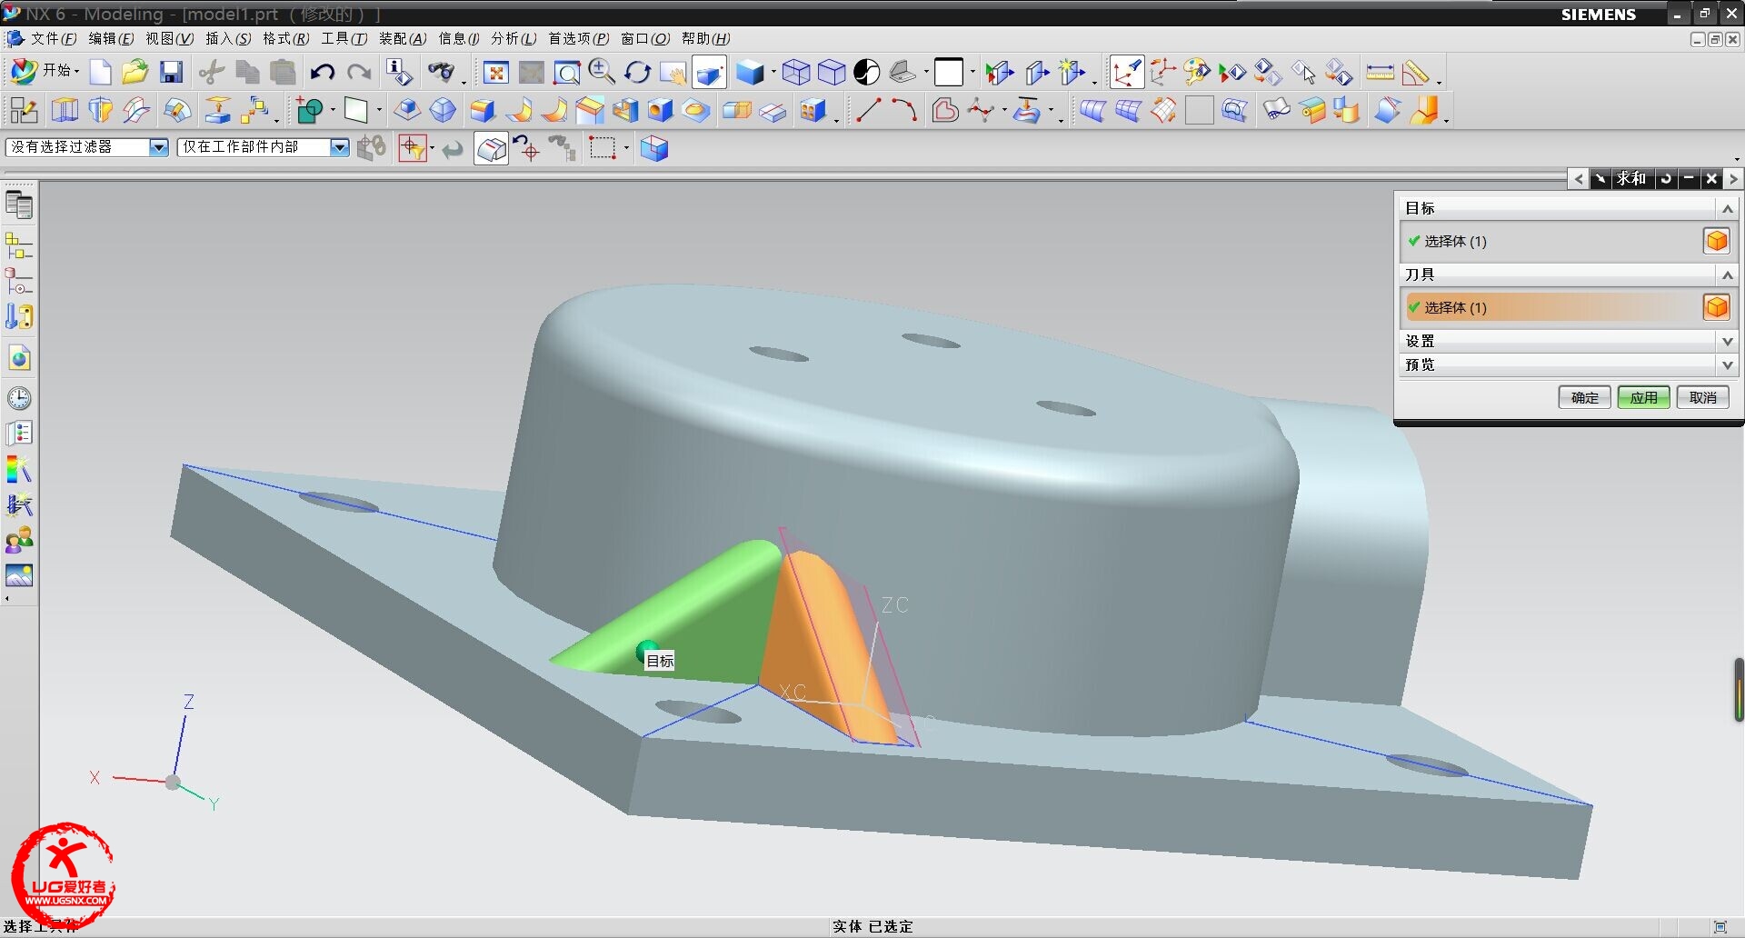Click the Revolve feature icon
This screenshot has height=938, width=1745.
click(100, 110)
